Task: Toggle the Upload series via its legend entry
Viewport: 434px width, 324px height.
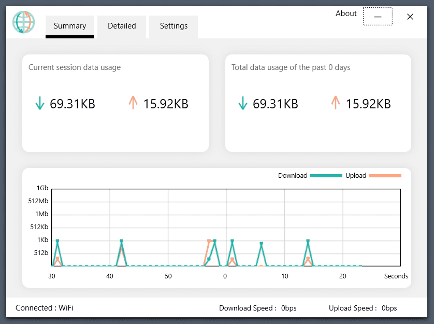Action: [x=356, y=176]
